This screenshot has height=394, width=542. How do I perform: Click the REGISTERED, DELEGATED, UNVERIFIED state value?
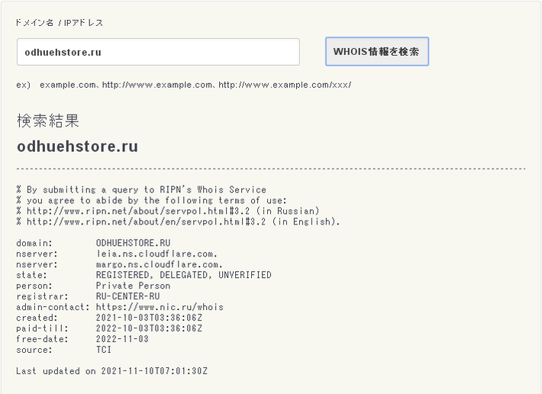183,275
